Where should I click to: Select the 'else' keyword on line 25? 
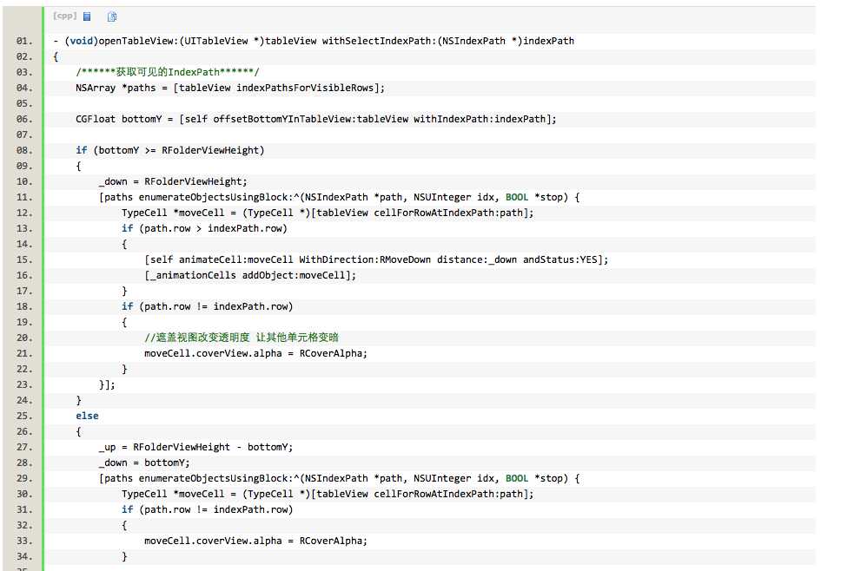[x=87, y=416]
